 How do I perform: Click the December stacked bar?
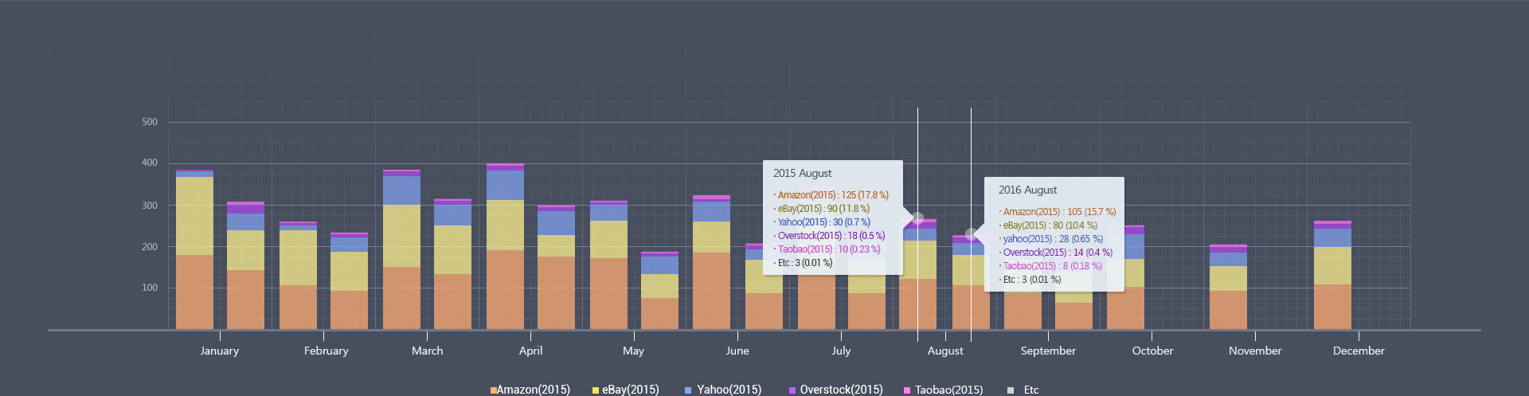(1332, 275)
